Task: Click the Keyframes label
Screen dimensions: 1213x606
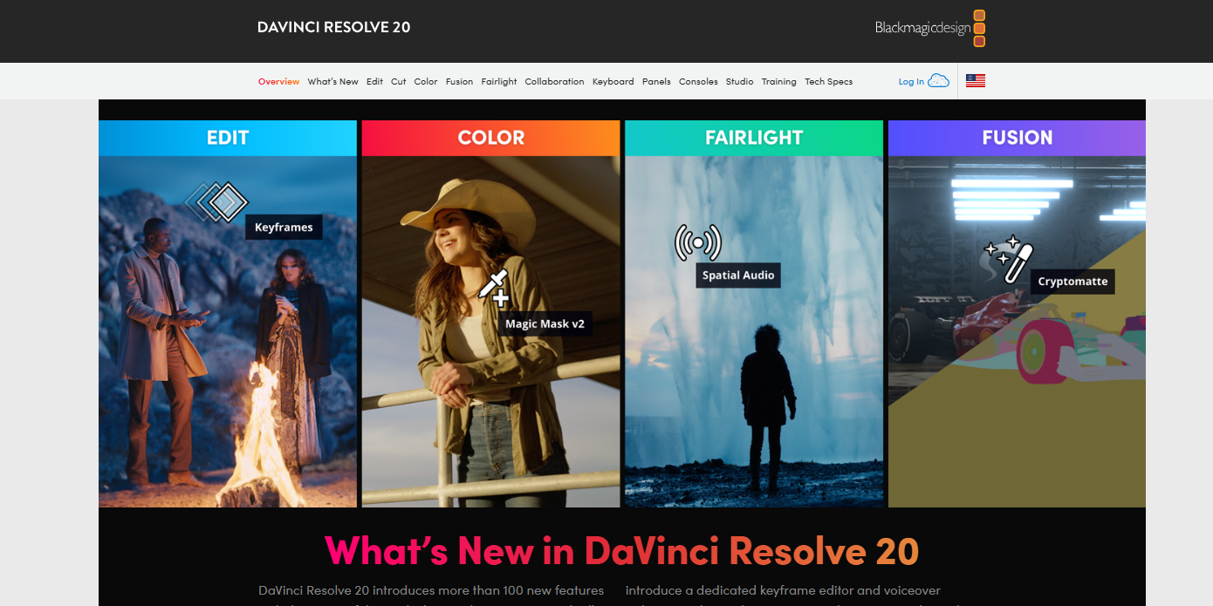Action: click(x=284, y=228)
